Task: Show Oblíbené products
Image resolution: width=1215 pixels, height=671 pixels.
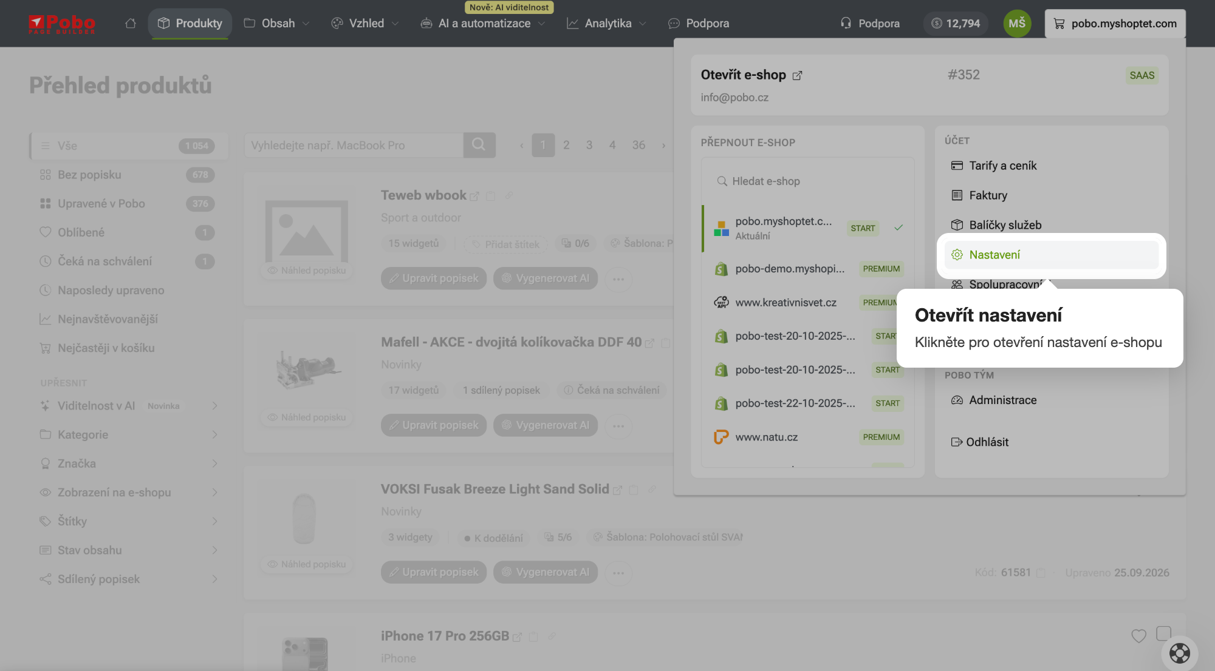Action: [129, 232]
